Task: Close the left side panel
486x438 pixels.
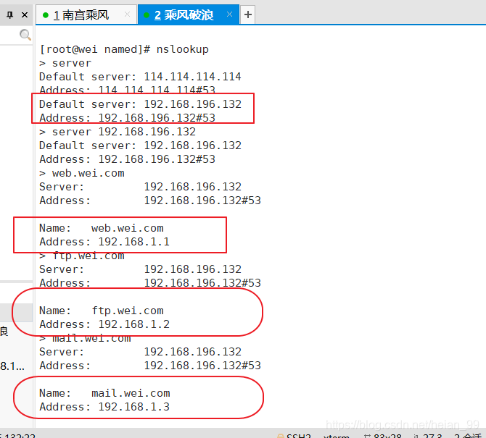Action: pos(25,14)
